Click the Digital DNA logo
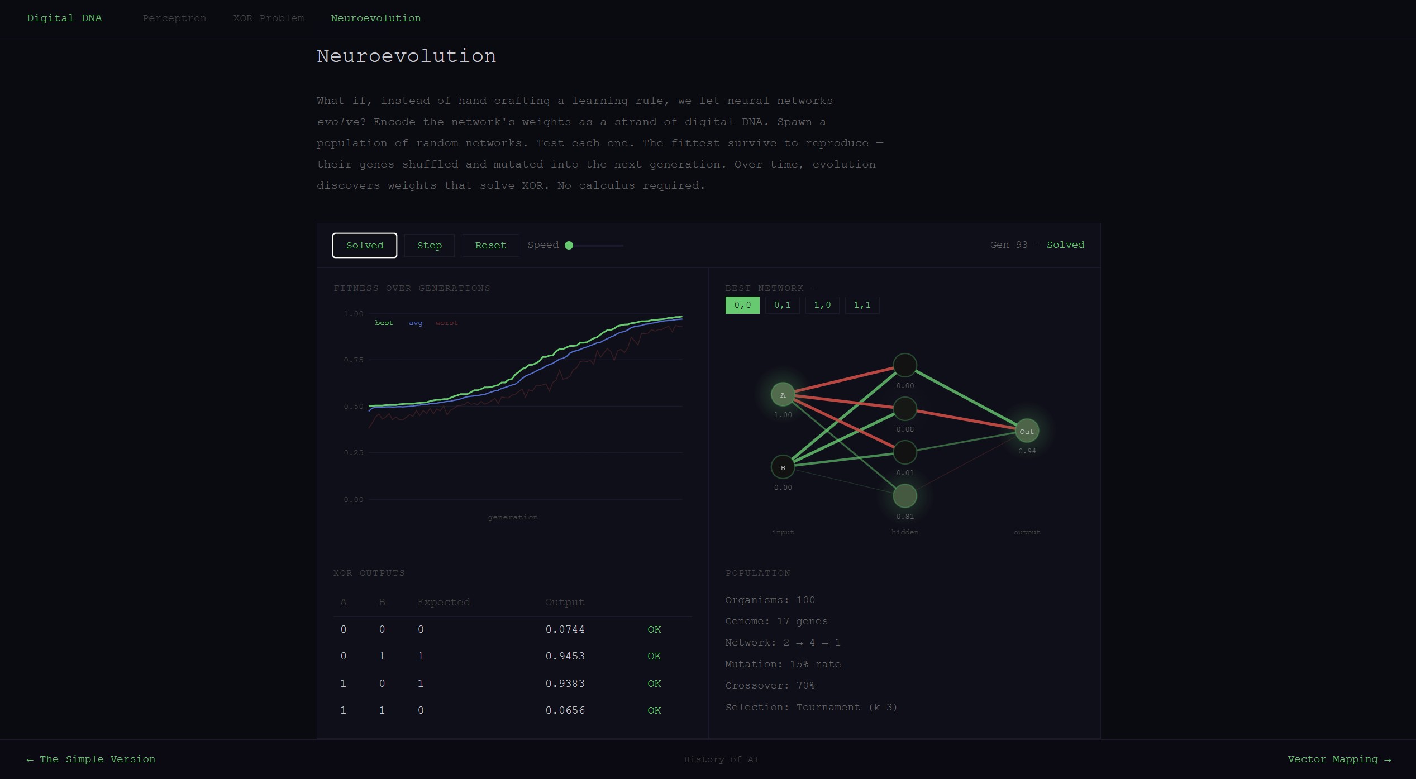Screen dimensions: 1416x779 64,18
